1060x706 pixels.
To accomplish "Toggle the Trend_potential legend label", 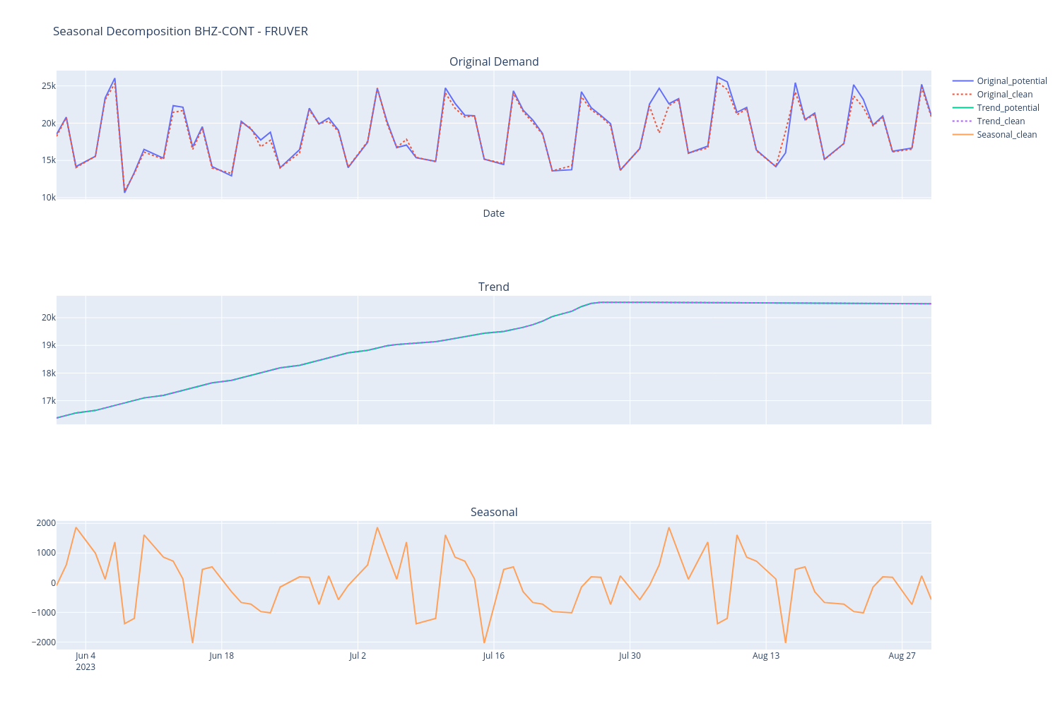I will point(1008,108).
